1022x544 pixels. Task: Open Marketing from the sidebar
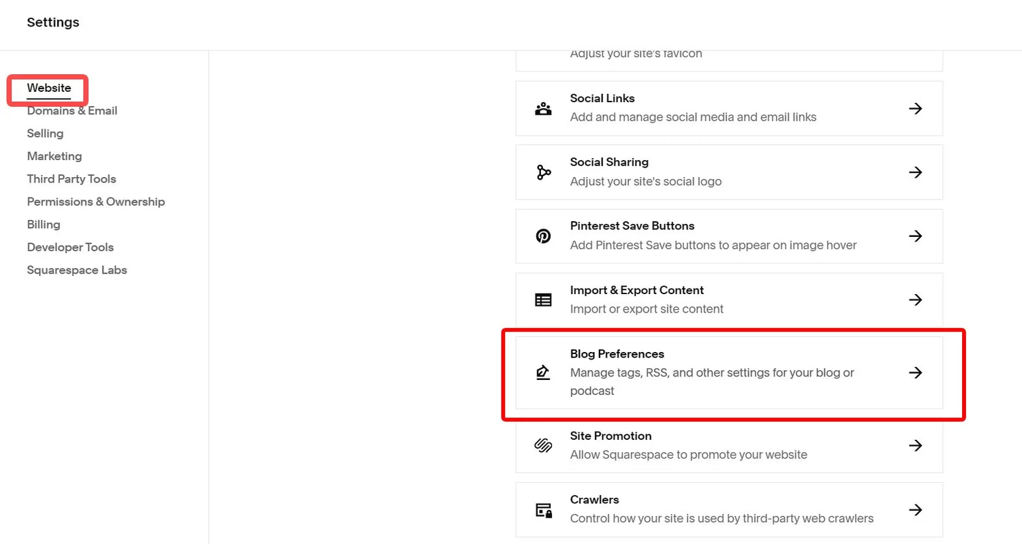[x=55, y=156]
